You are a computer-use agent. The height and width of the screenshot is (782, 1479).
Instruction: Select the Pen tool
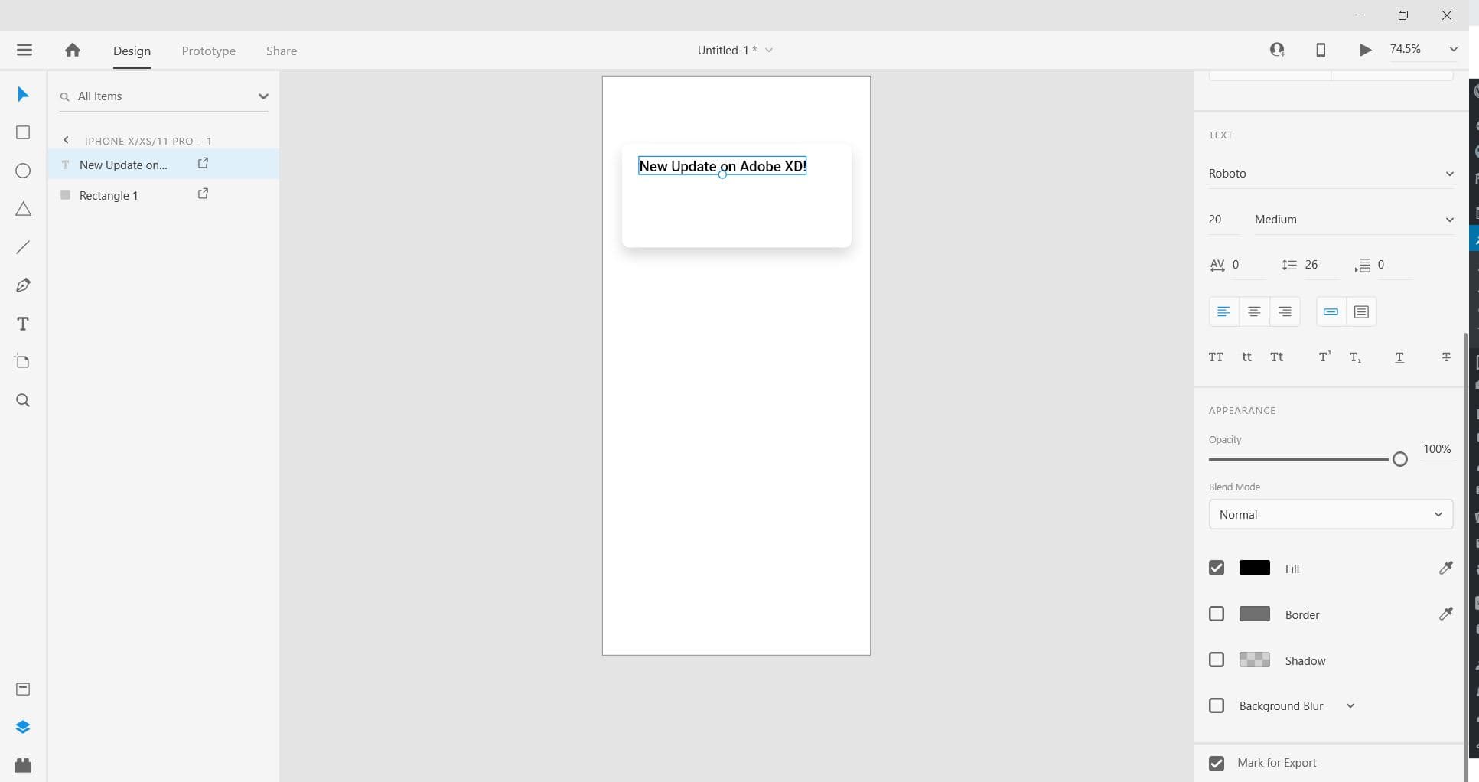click(x=23, y=285)
